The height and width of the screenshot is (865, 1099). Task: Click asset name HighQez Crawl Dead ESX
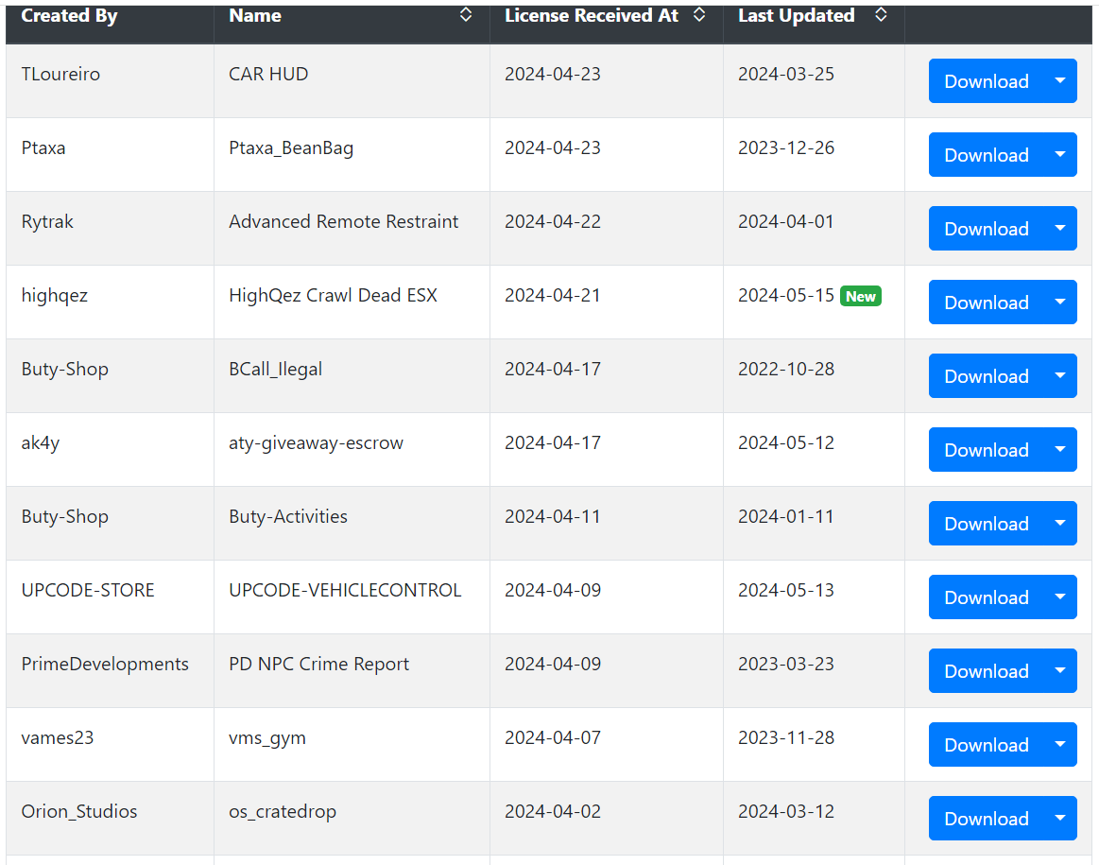(x=333, y=295)
